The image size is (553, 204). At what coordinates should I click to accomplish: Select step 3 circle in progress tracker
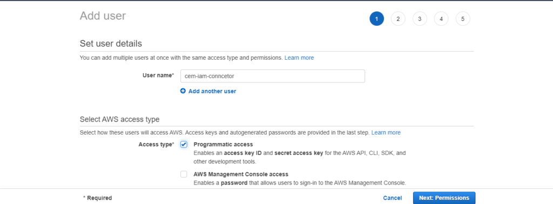pyautogui.click(x=420, y=19)
